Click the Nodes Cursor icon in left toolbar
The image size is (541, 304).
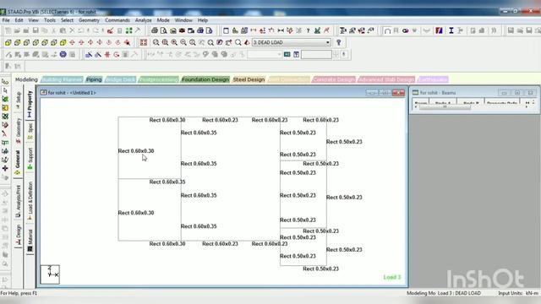(5, 82)
